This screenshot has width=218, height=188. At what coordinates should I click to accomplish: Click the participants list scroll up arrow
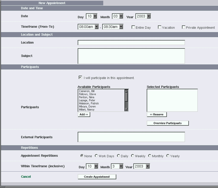pyautogui.click(x=127, y=91)
